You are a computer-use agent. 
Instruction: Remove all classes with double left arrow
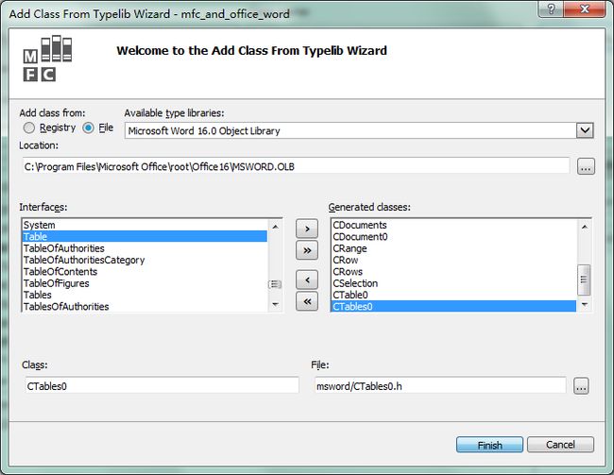tap(307, 301)
